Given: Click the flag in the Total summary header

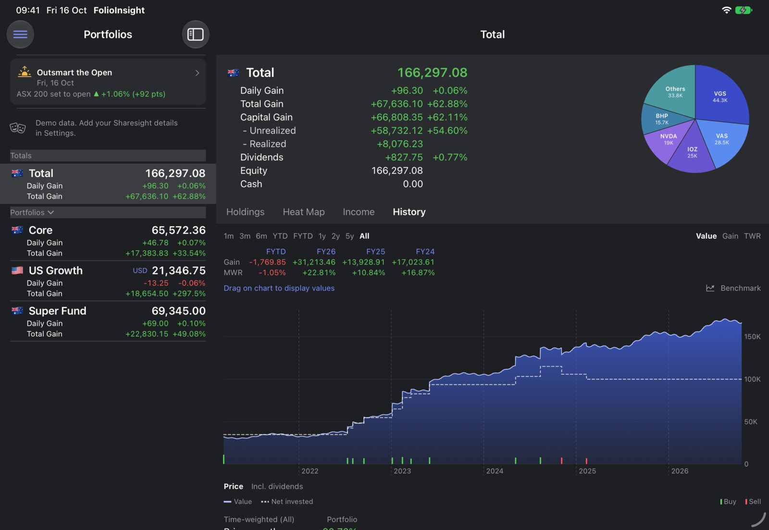Looking at the screenshot, I should [x=233, y=73].
